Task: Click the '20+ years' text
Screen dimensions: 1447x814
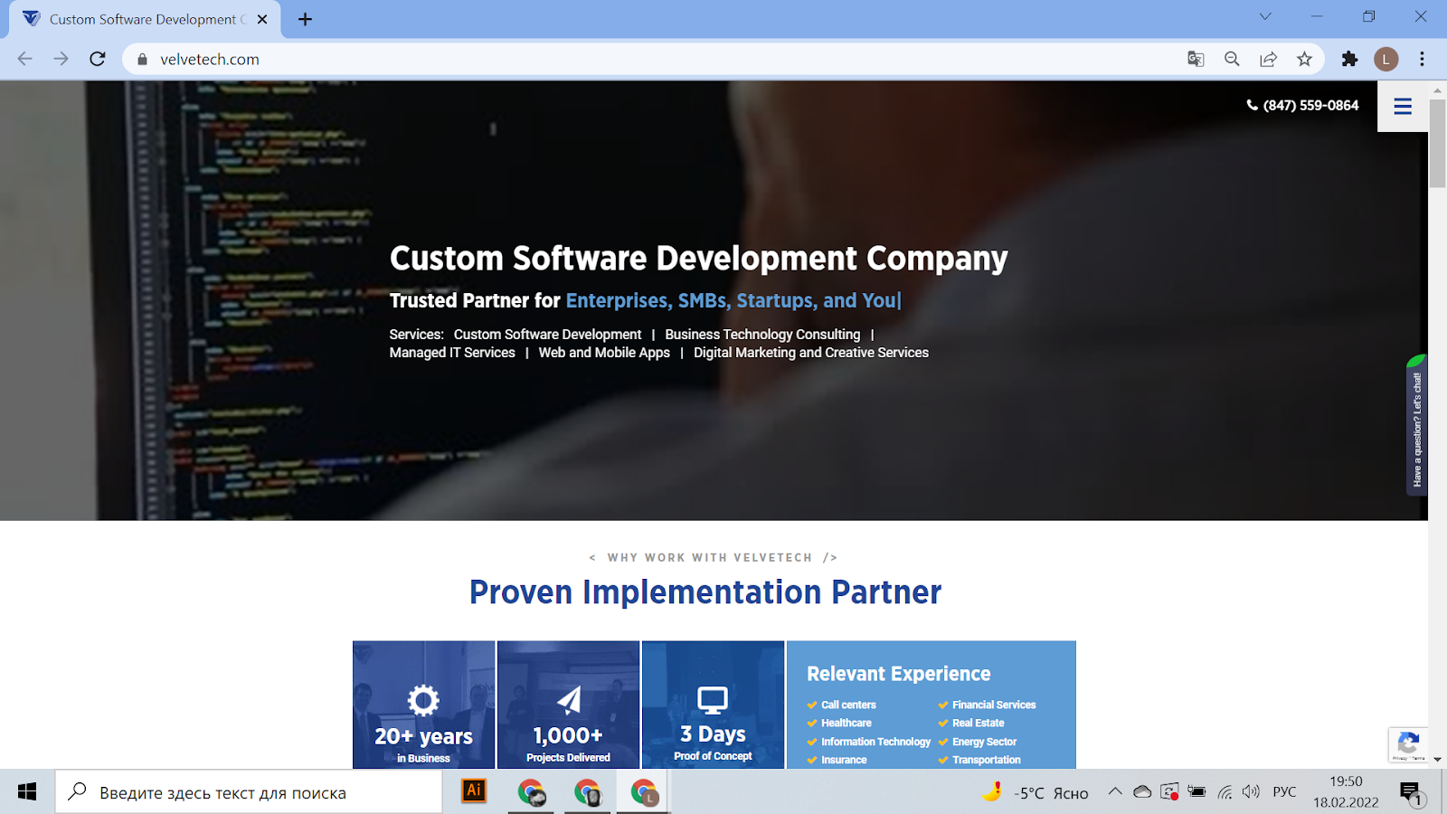Action: point(423,736)
